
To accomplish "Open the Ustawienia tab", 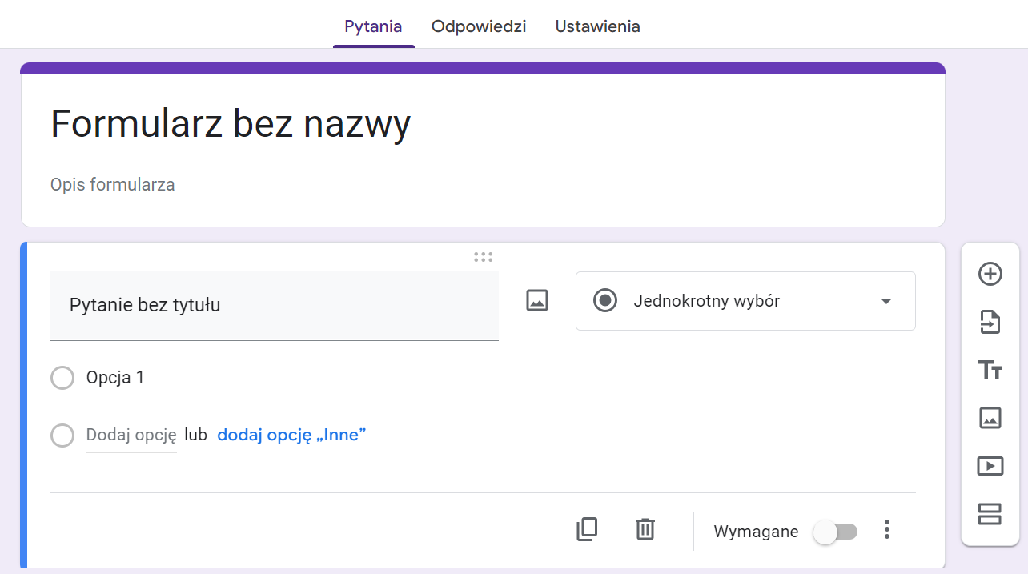I will [x=598, y=26].
